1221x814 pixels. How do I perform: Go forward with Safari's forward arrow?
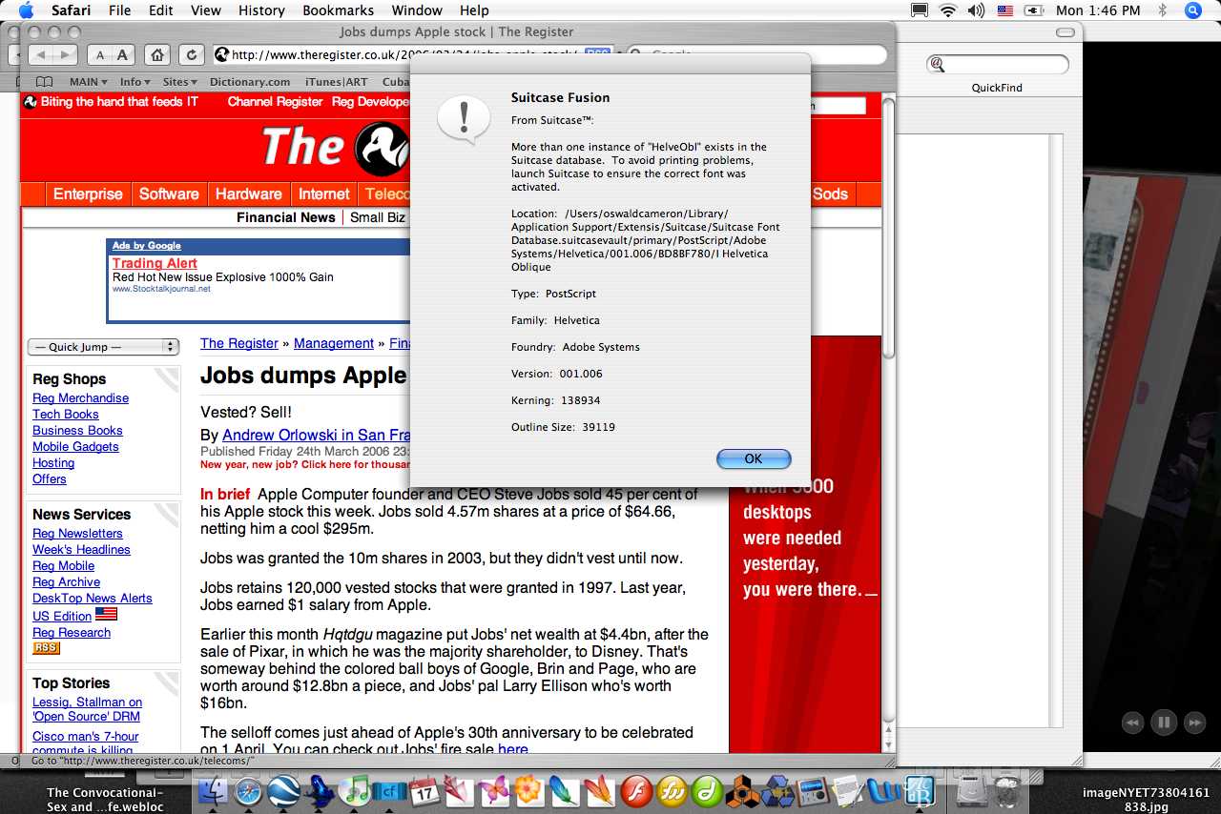point(66,54)
